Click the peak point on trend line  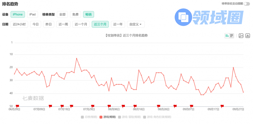(x=76, y=58)
